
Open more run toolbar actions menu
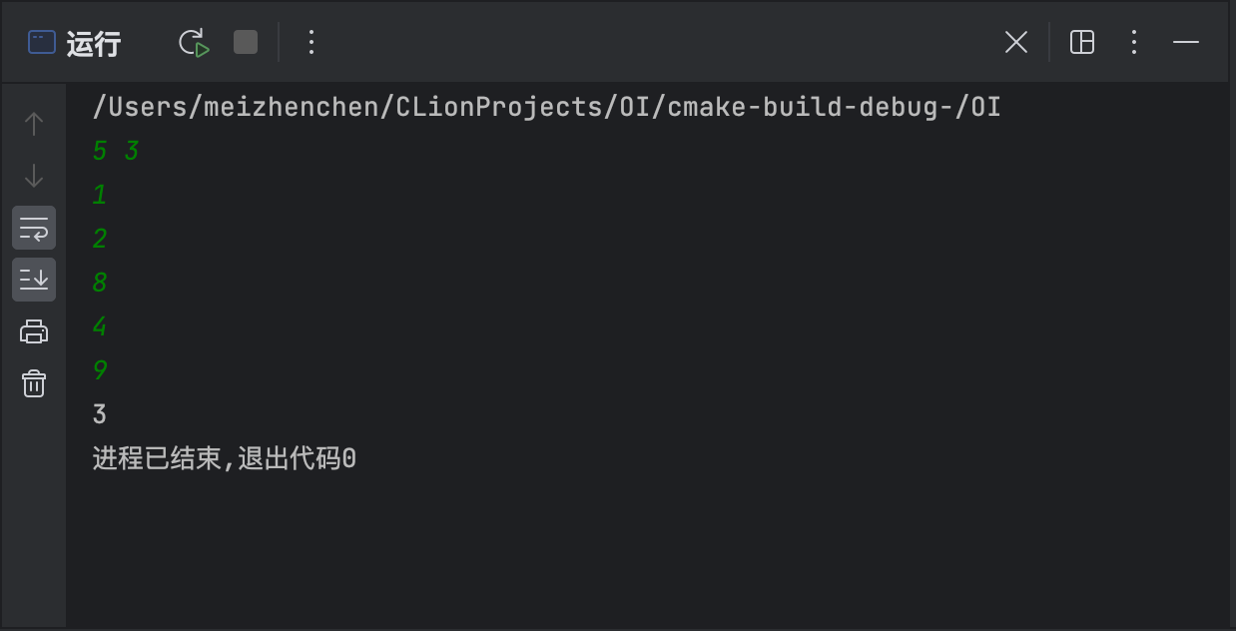coord(311,42)
